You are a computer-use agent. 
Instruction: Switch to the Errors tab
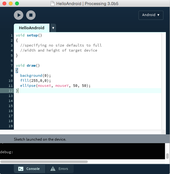click(59, 169)
